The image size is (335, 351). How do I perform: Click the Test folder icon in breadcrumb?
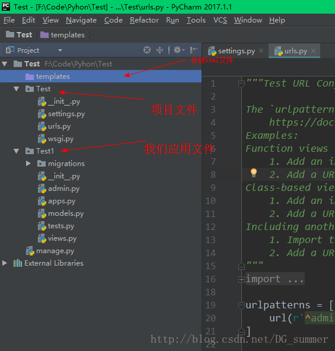click(10, 34)
